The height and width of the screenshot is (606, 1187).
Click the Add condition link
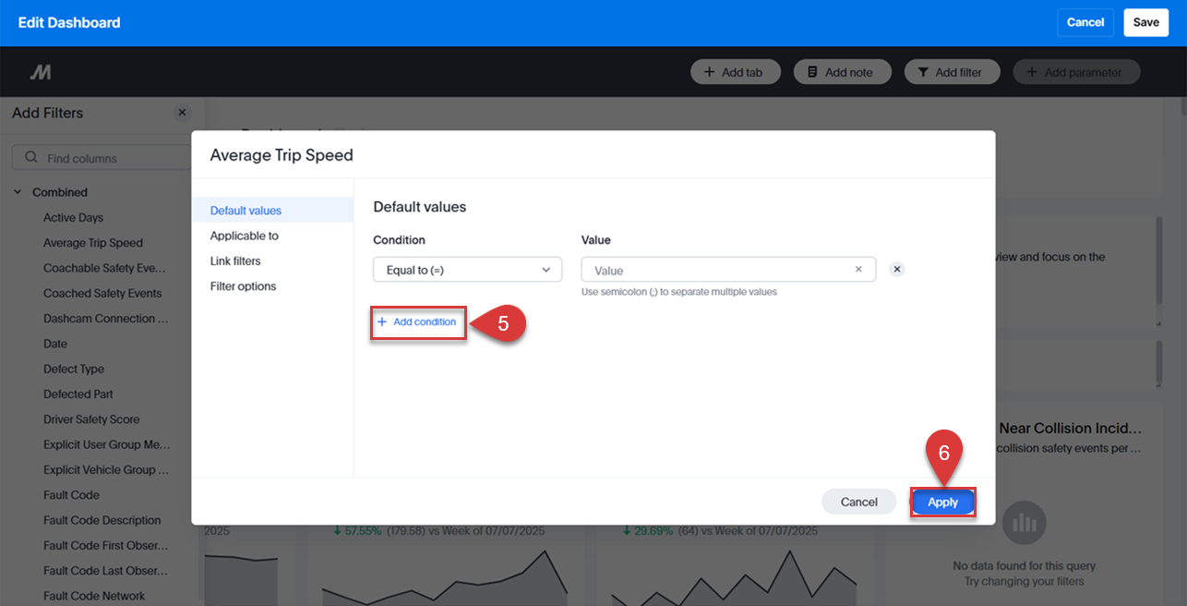tap(417, 323)
